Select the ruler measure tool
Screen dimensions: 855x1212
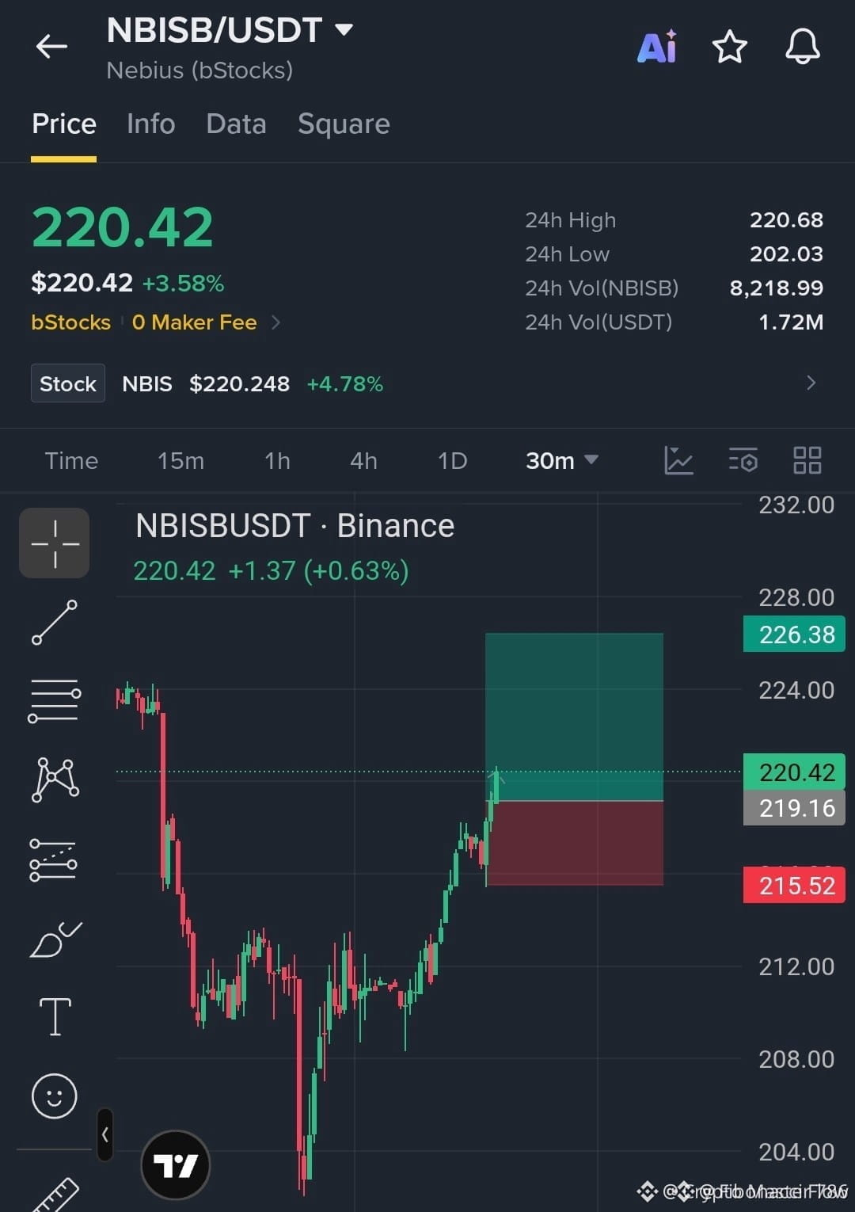click(55, 1195)
